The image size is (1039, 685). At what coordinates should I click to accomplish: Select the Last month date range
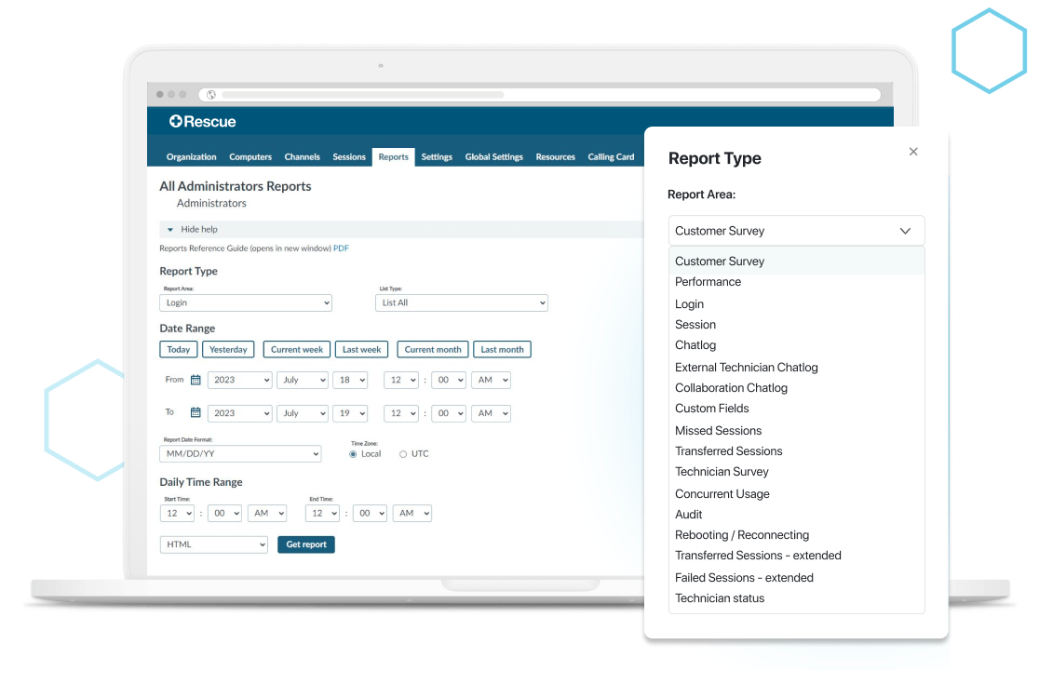tap(502, 349)
